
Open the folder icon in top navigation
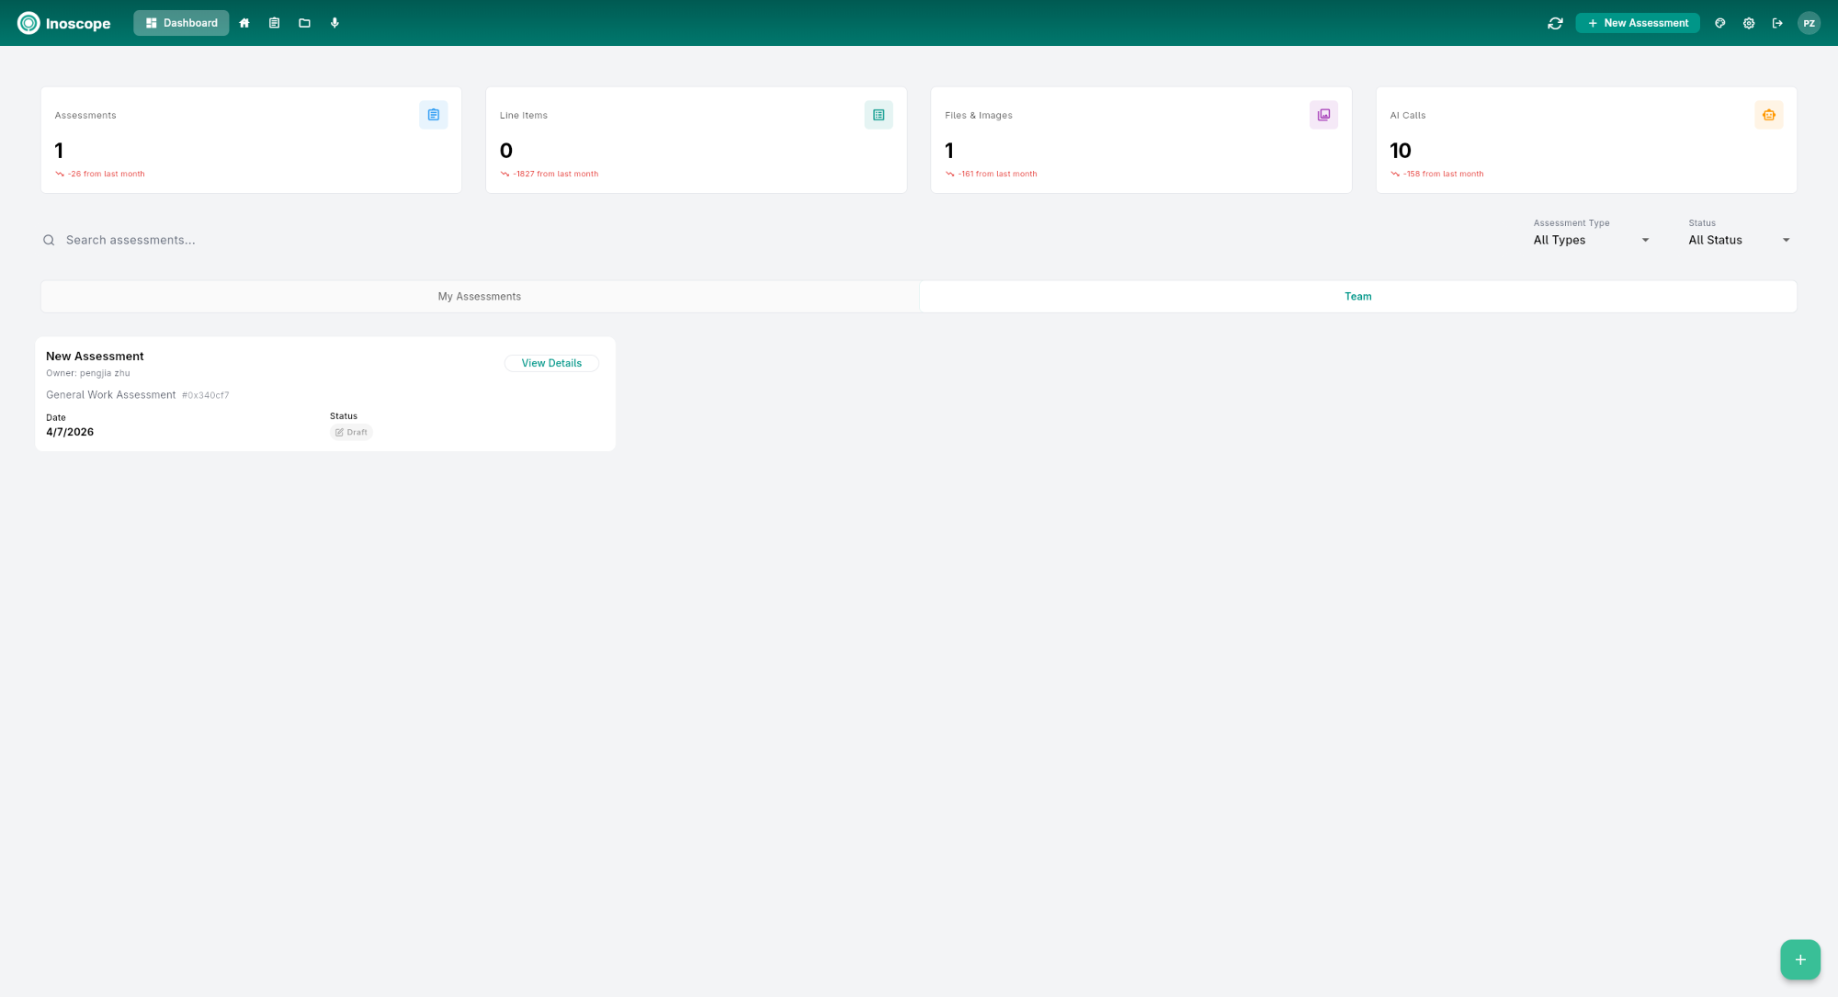304,22
